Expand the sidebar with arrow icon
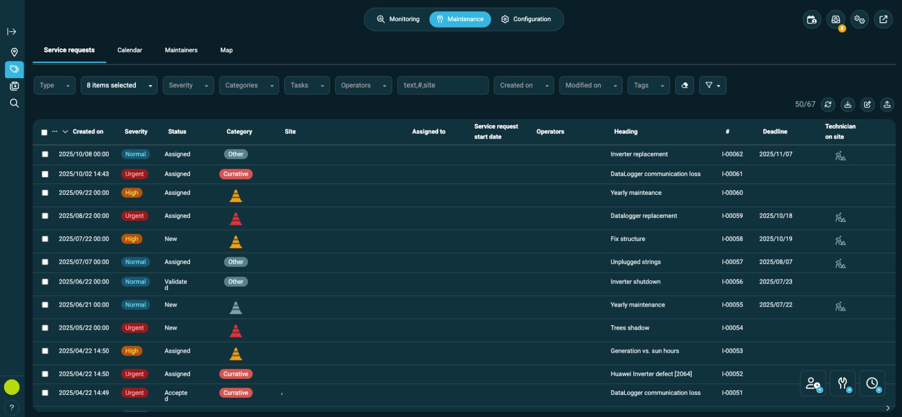Viewport: 902px width, 417px height. [x=12, y=32]
